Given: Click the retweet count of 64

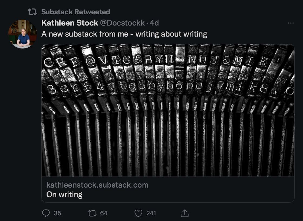Looking at the screenshot, I should (x=104, y=213).
